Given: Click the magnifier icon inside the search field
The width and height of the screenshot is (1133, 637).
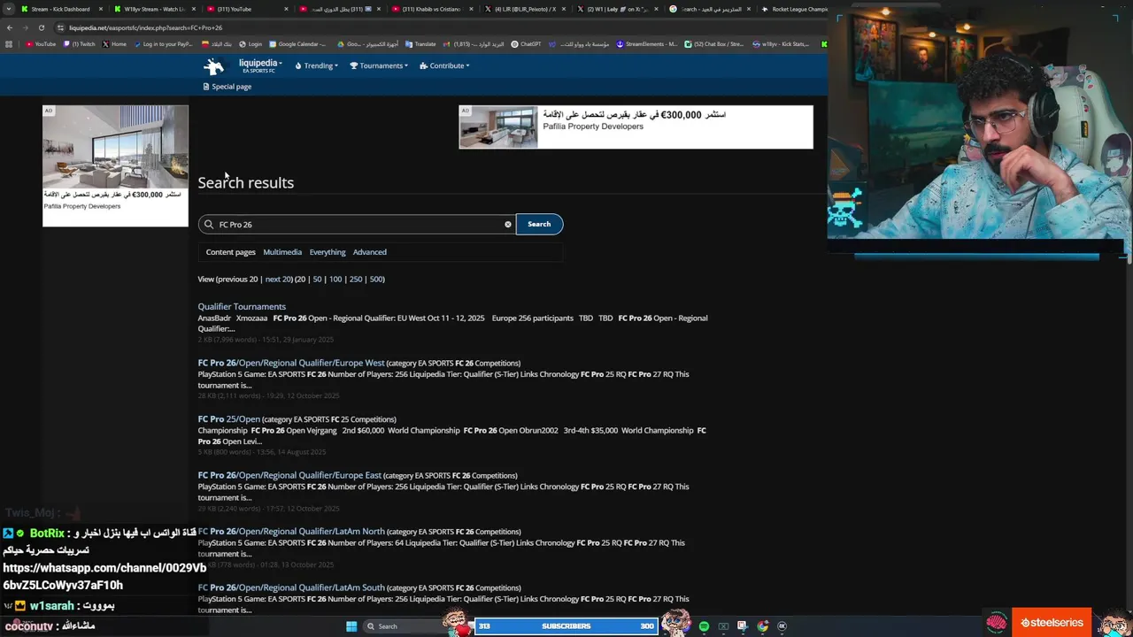Looking at the screenshot, I should (x=209, y=225).
